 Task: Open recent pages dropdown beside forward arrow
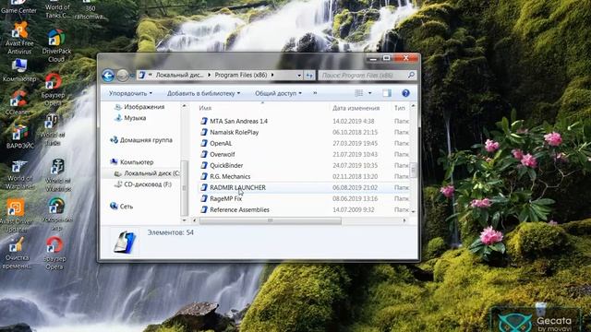point(132,76)
